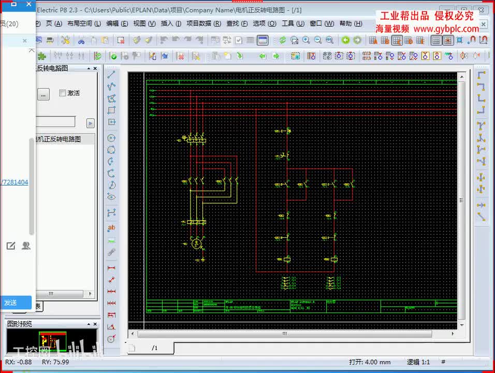Zoom in with the plus magnifier
The height and width of the screenshot is (373, 495).
point(306,40)
